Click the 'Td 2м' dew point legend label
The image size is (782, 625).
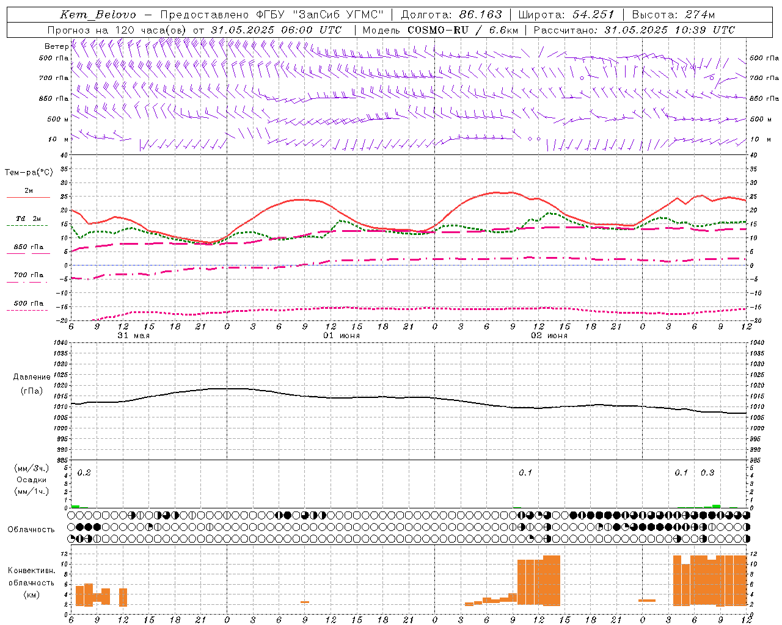coord(28,219)
